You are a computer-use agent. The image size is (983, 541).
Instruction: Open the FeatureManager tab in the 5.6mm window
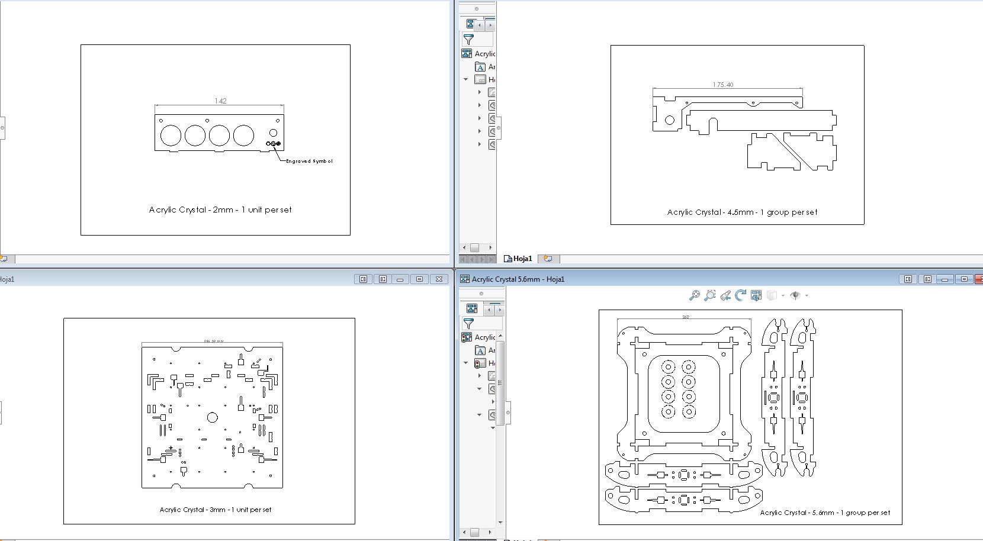pos(472,308)
